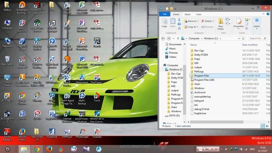Screen dimensions: 272x153
Task: Select the Network desktop icon
Action: [7, 43]
